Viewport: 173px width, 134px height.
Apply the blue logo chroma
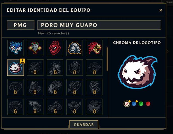[134, 104]
